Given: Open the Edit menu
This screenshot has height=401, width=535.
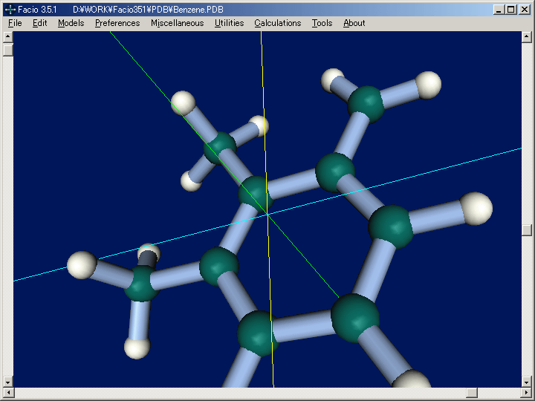Looking at the screenshot, I should [39, 23].
